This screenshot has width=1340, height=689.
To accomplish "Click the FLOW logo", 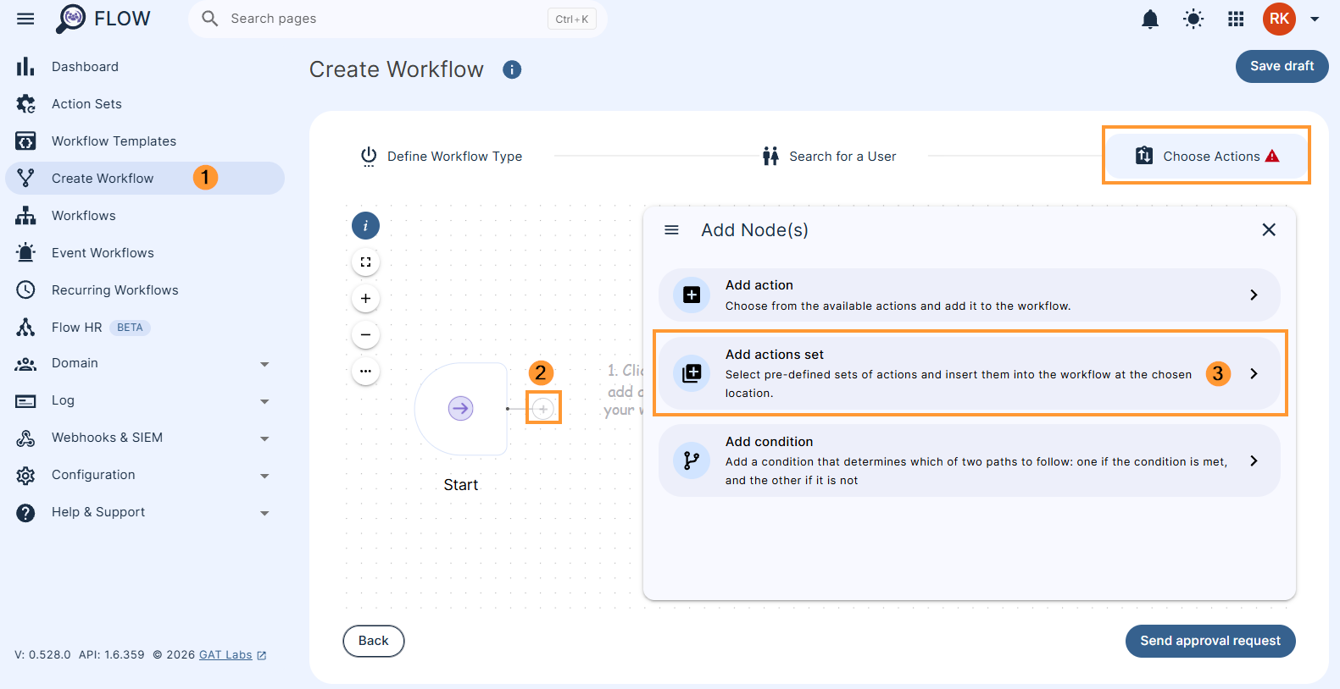I will 103,19.
